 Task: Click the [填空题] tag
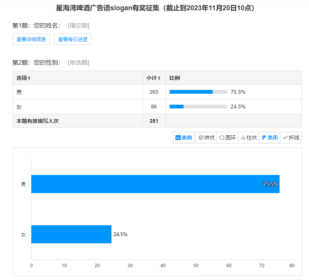coord(79,25)
